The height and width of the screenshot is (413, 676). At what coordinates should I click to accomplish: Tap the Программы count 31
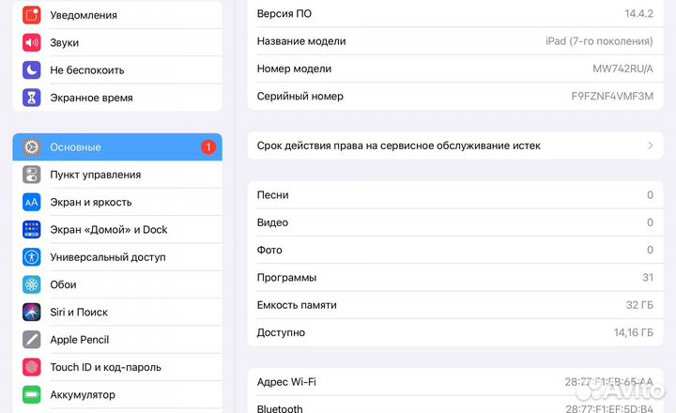648,278
